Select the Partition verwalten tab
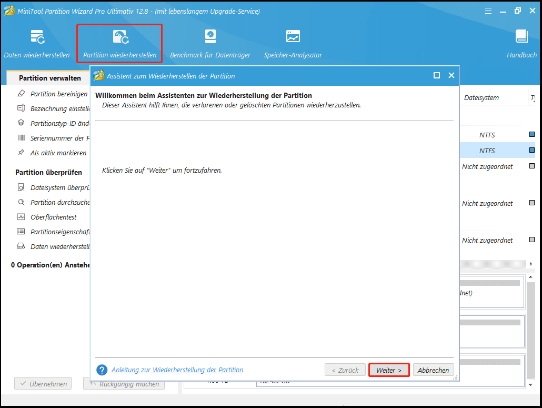542x408 pixels. pos(50,78)
